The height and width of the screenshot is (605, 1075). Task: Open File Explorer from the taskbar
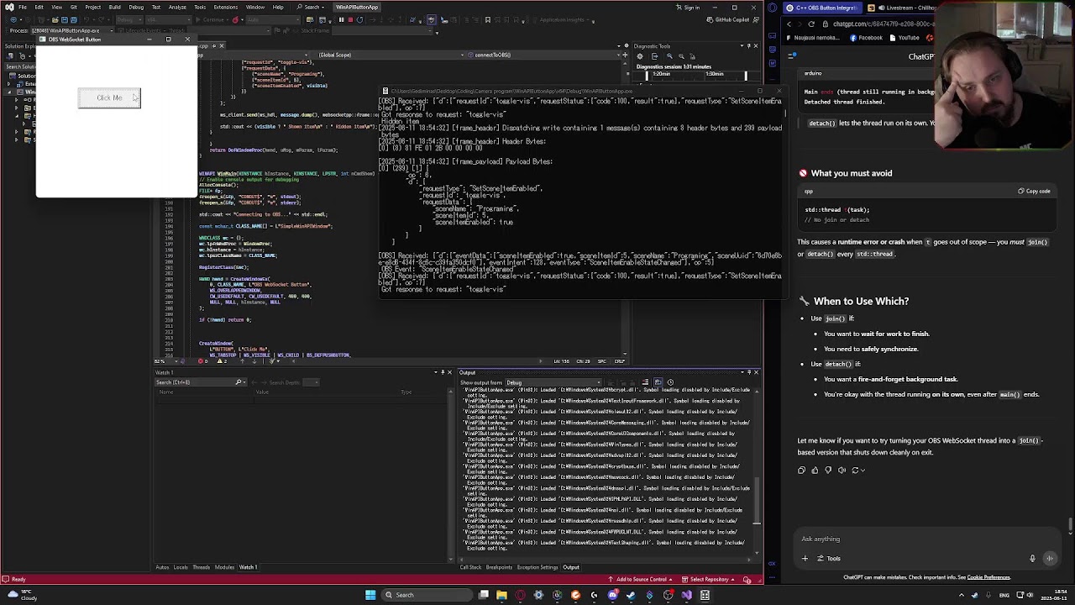501,595
